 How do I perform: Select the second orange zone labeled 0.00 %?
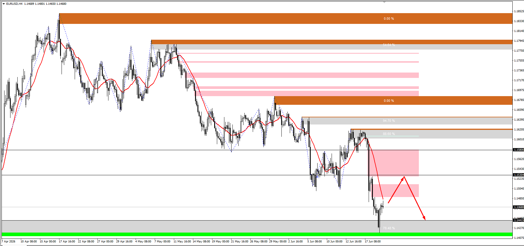click(x=393, y=101)
